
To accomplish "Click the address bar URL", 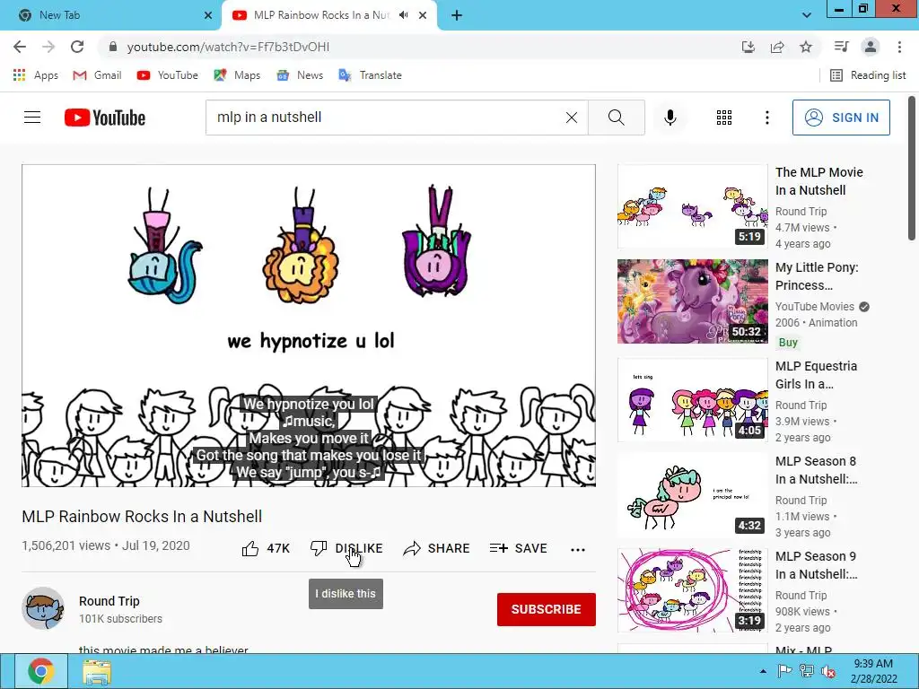I will 228,47.
